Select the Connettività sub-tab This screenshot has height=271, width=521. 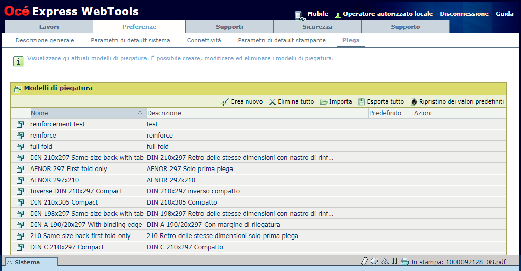pyautogui.click(x=204, y=40)
